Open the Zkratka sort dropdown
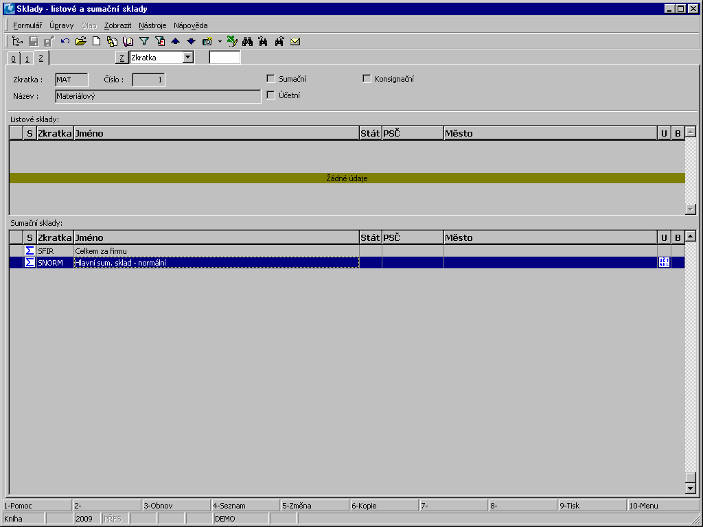Screen dimensions: 703x527 (188, 58)
